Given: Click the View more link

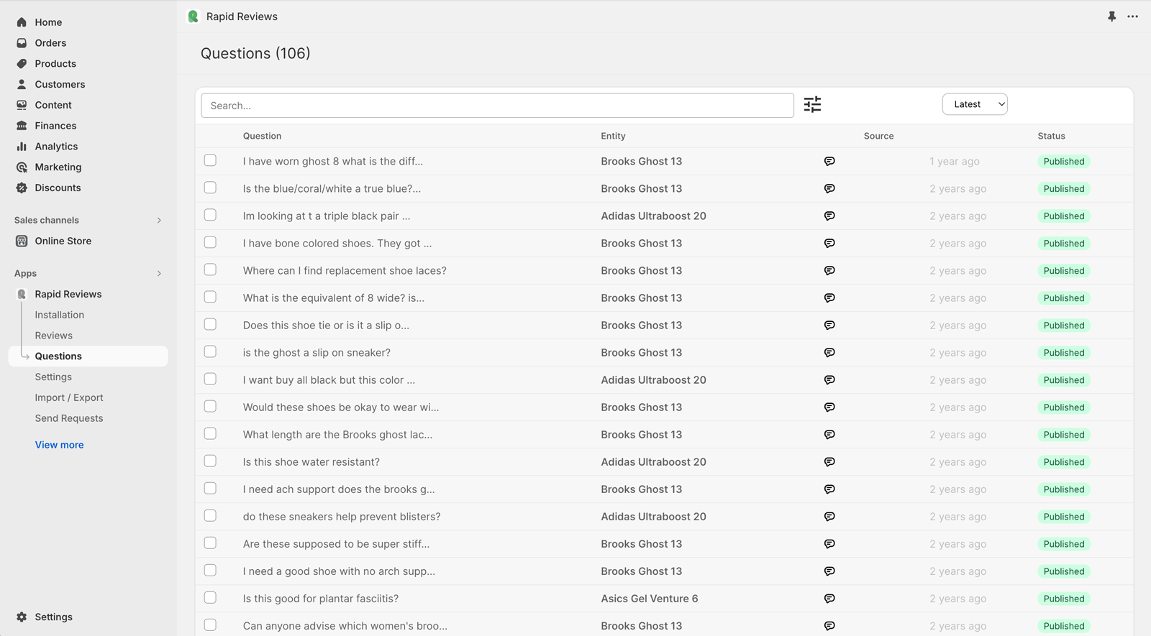Looking at the screenshot, I should tap(60, 445).
